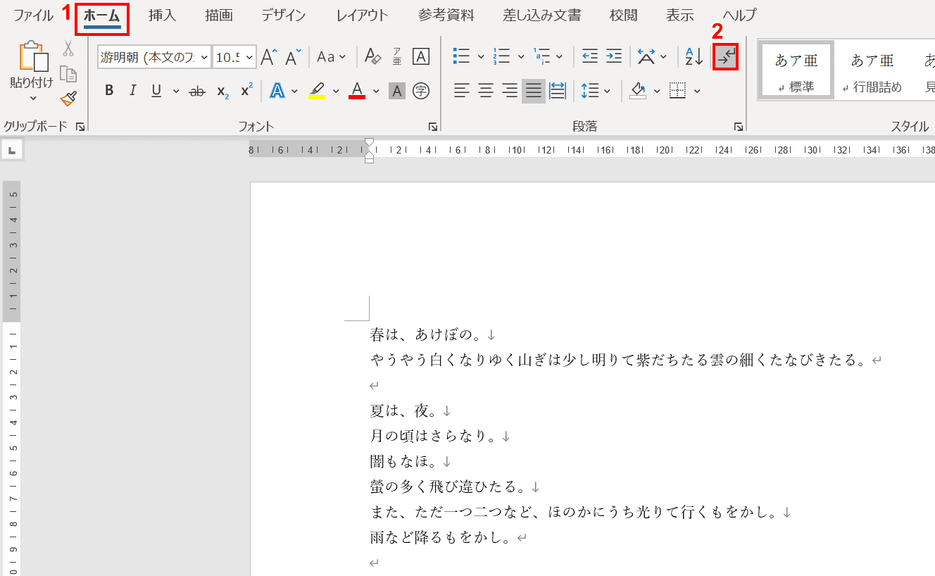Apply a character border with the boxed A
935x576 pixels.
tap(421, 57)
